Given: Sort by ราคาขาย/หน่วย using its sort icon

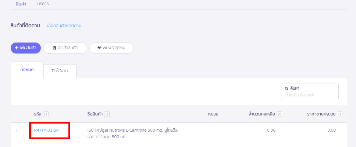Looking at the screenshot, I should point(339,114).
